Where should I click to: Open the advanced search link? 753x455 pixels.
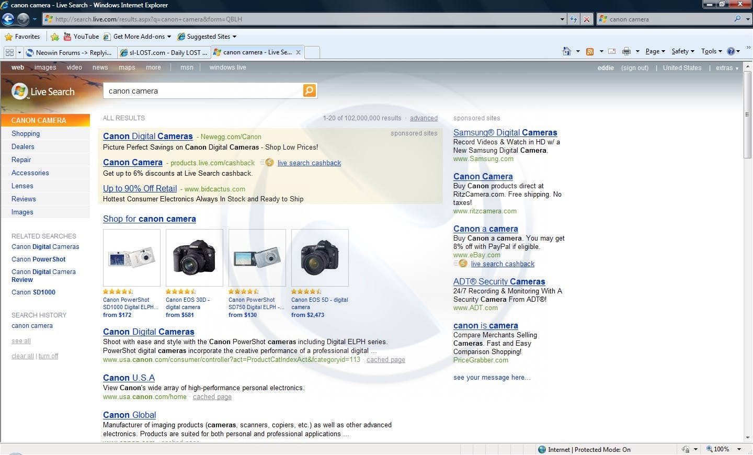click(x=424, y=118)
